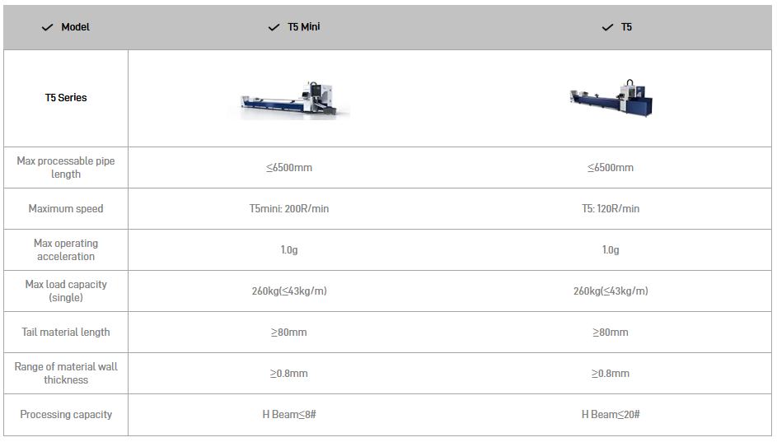Click the Model header label
The image size is (777, 442).
point(76,27)
